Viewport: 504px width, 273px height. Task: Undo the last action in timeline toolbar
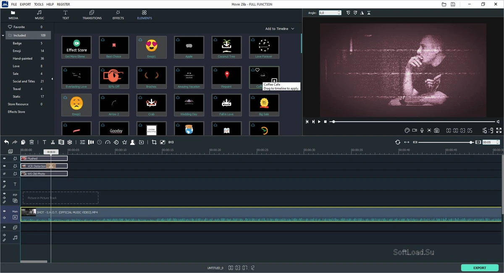pos(6,142)
